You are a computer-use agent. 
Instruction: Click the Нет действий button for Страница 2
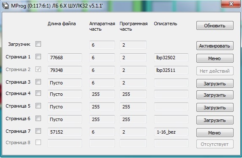(215, 71)
